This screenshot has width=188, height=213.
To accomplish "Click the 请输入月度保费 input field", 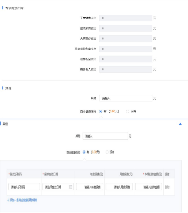I will pyautogui.click(x=119, y=187).
